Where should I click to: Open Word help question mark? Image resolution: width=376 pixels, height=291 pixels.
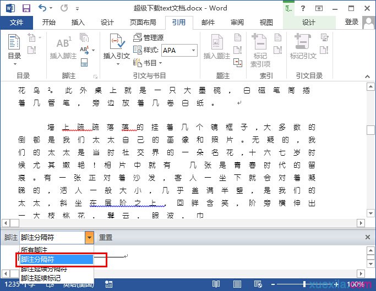[303, 8]
